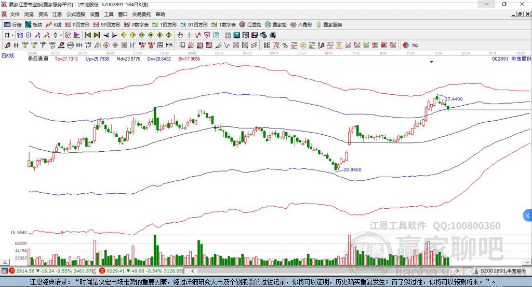Open the 9P四方形 tool
This screenshot has width=532, height=287.
(107, 25)
